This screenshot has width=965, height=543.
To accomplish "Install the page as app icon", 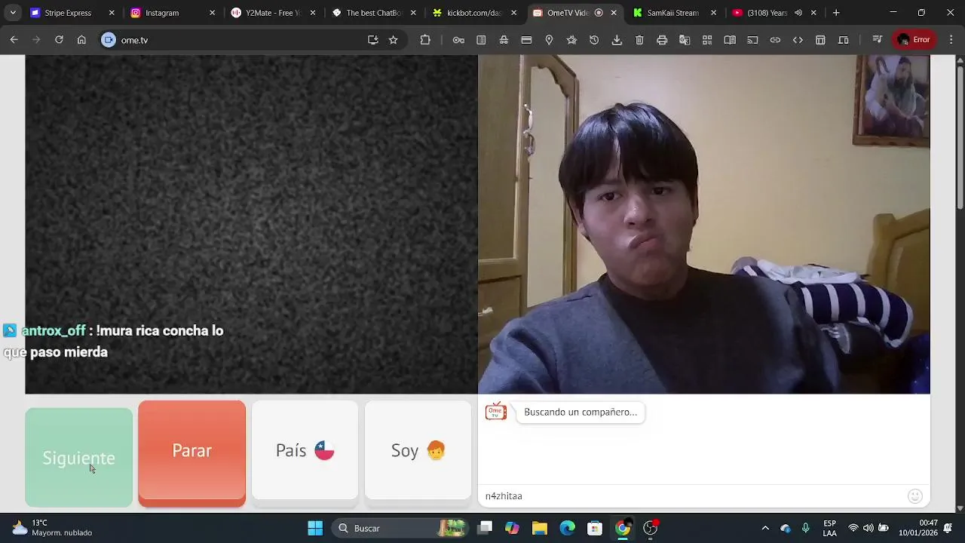I will pos(372,40).
